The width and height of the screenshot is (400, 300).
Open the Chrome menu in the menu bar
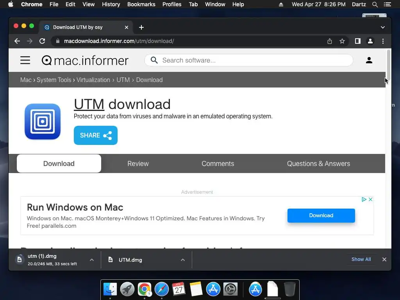[x=32, y=4]
